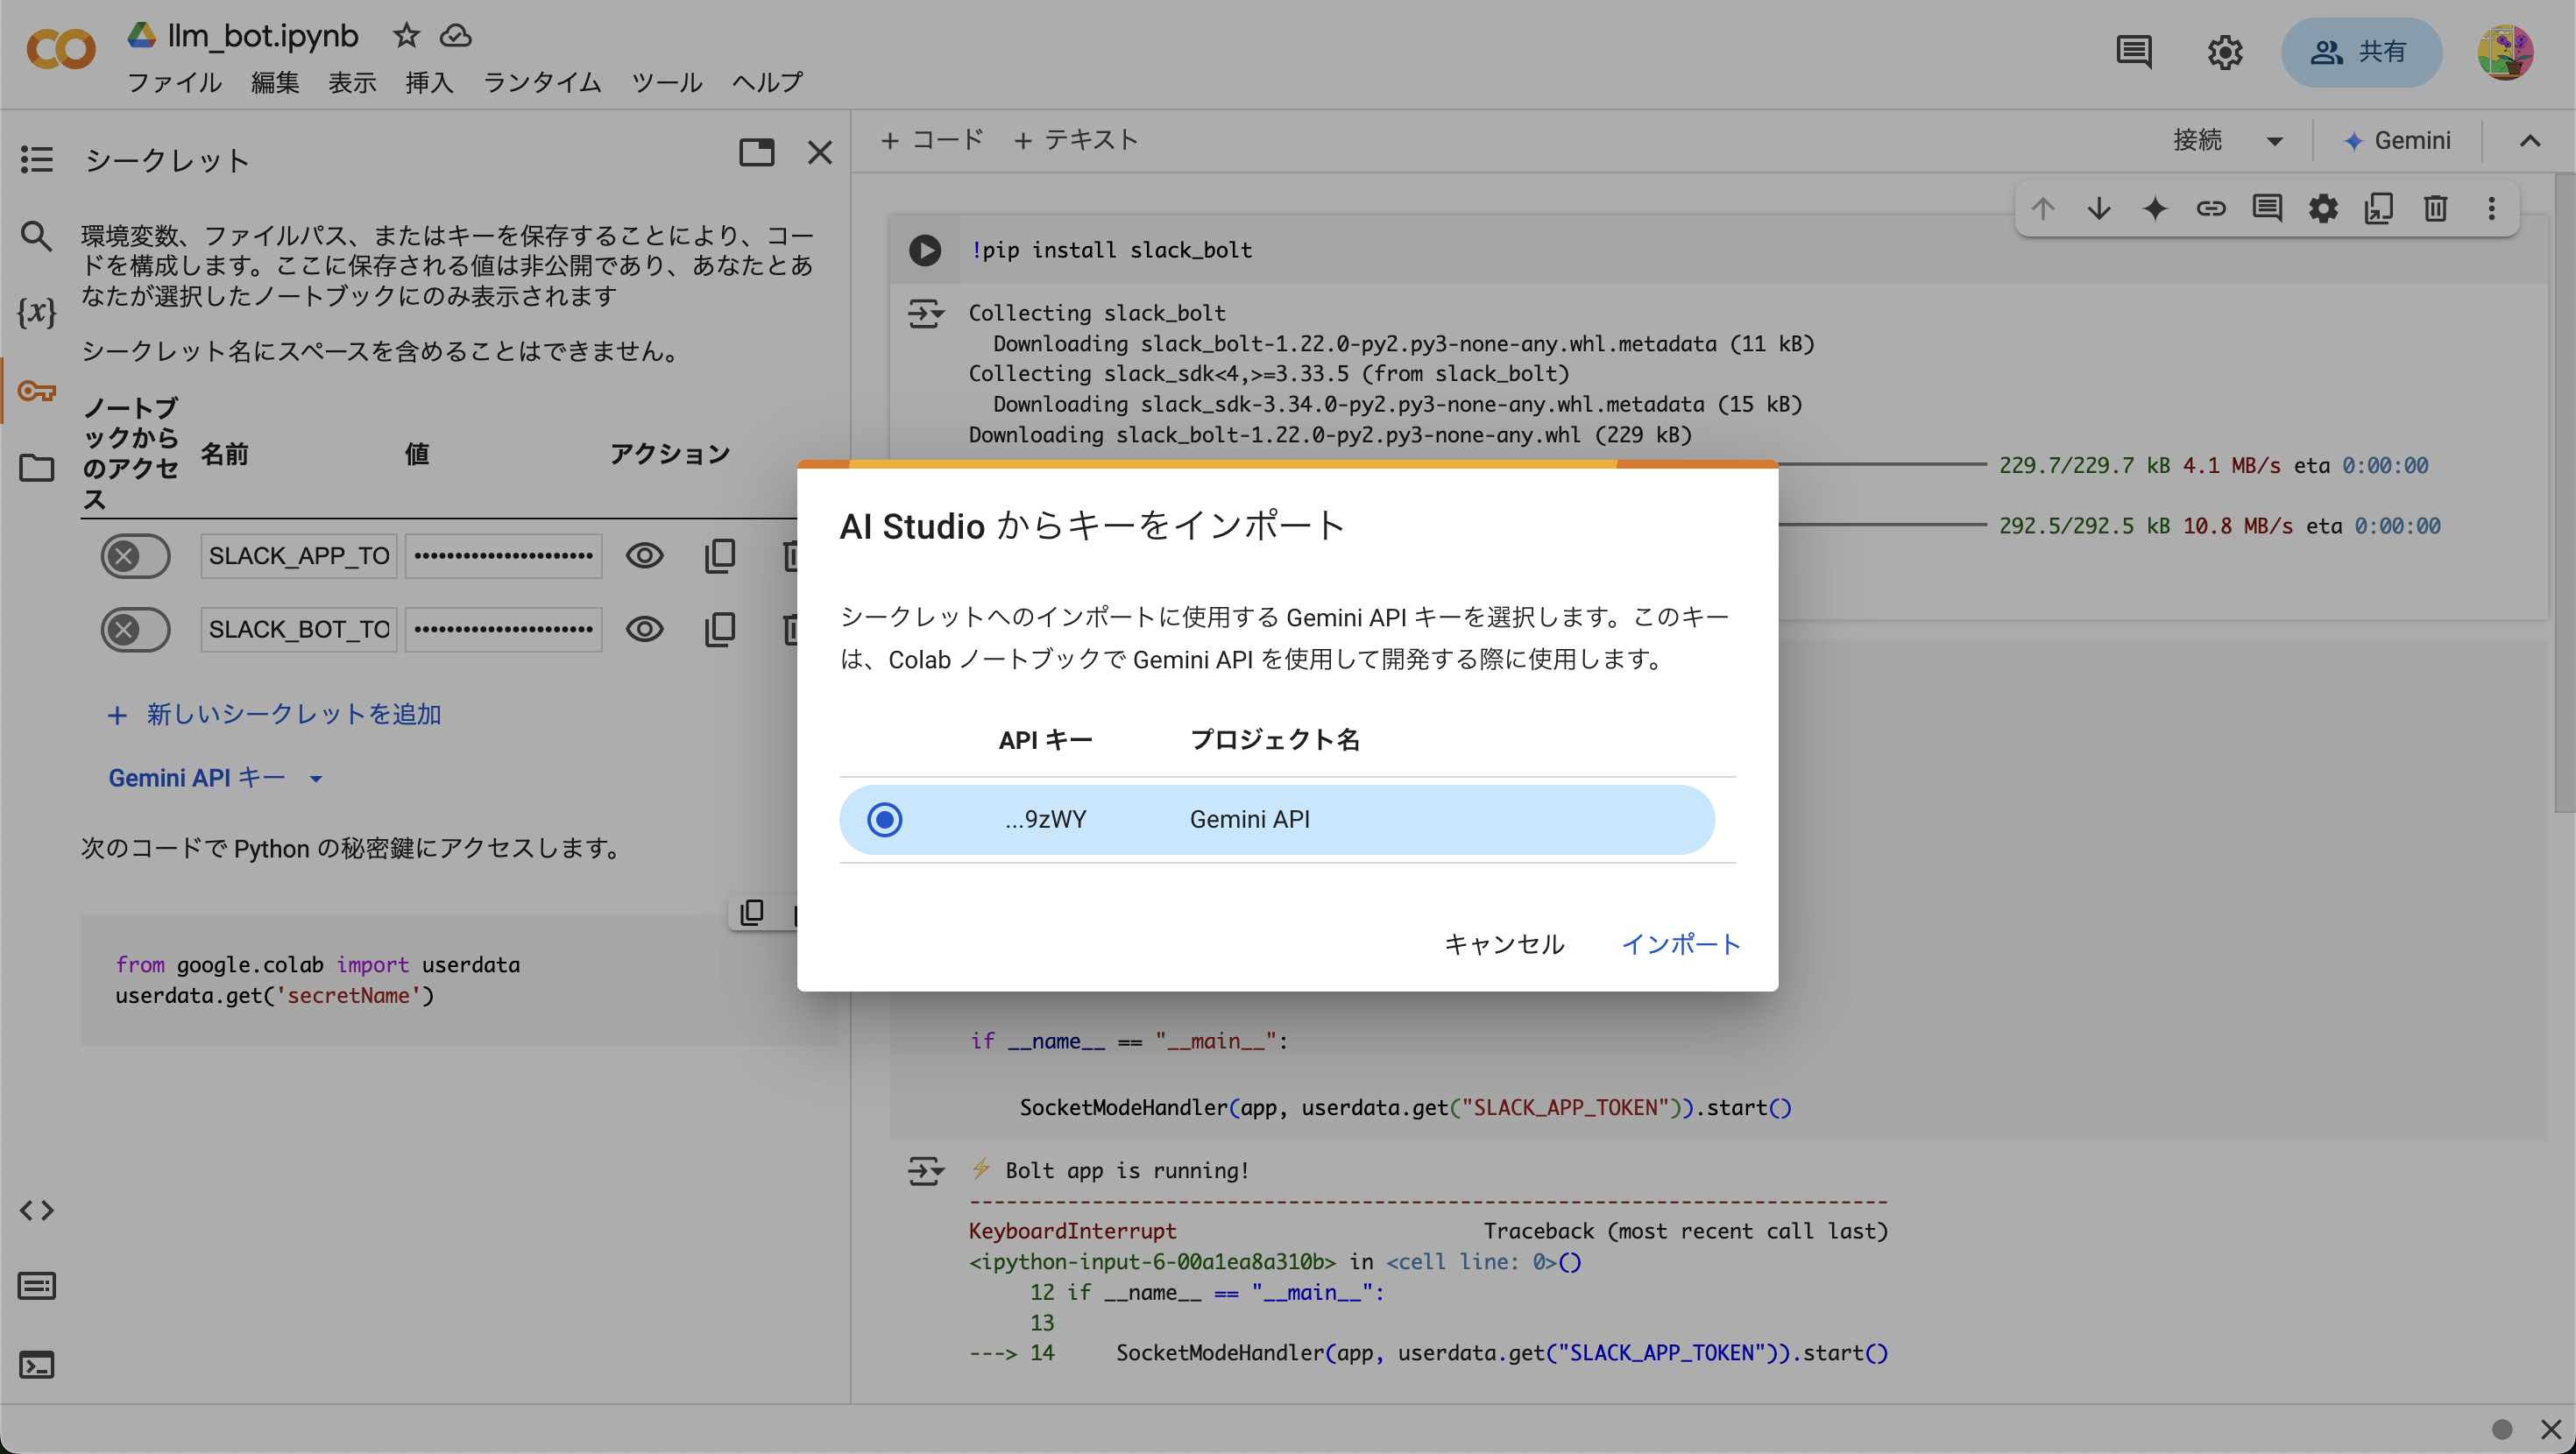Screen dimensions: 2576x1454
Task: Show the SLACK_BOT_TOKEN value via eye icon
Action: 644,630
